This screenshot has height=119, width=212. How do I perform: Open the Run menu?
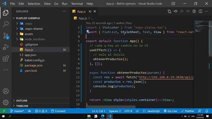65,4
